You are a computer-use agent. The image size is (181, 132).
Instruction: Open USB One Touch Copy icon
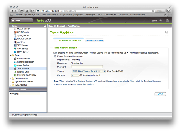15,75
